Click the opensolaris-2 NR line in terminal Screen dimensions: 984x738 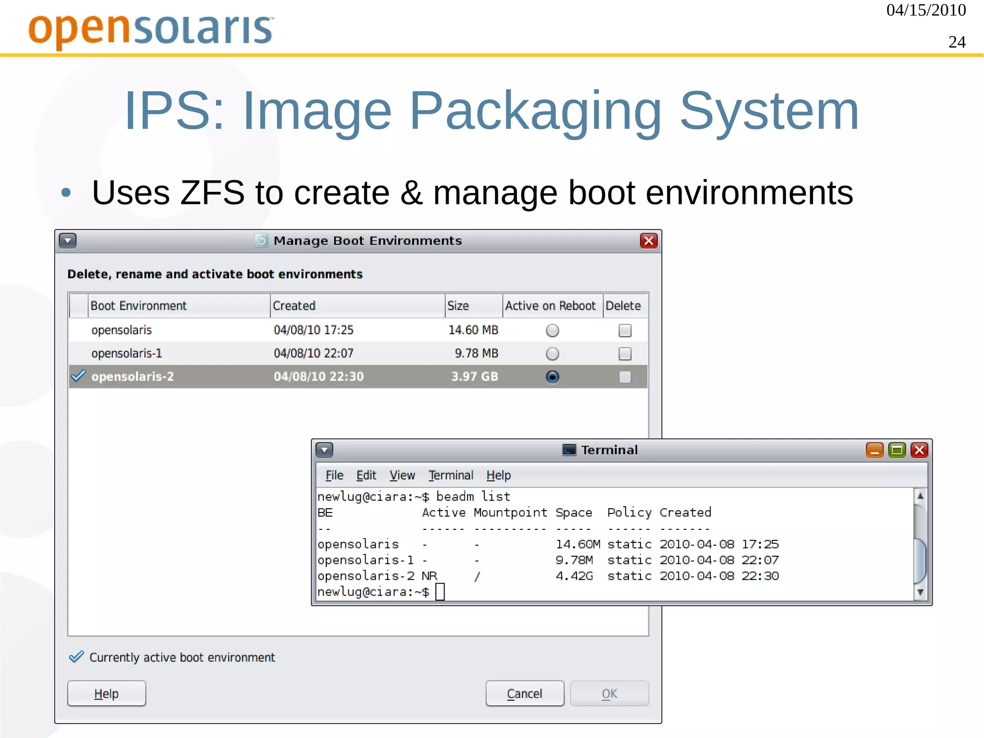548,576
